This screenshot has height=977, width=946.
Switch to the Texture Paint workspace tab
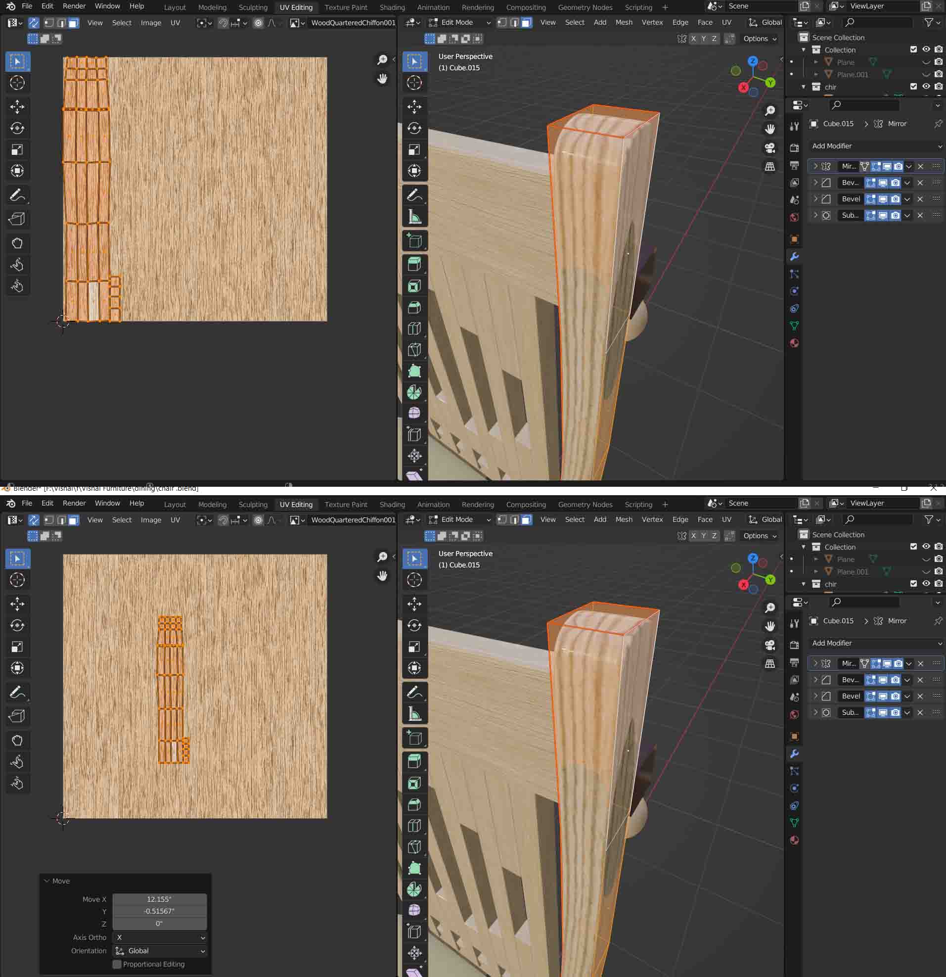tap(346, 7)
